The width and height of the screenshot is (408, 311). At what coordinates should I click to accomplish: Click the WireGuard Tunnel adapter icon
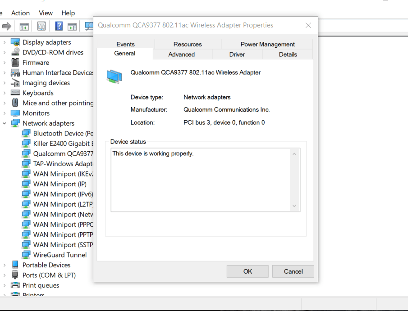[x=26, y=255]
